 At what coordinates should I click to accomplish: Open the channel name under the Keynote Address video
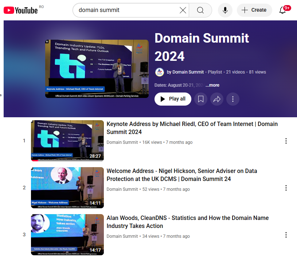point(122,142)
